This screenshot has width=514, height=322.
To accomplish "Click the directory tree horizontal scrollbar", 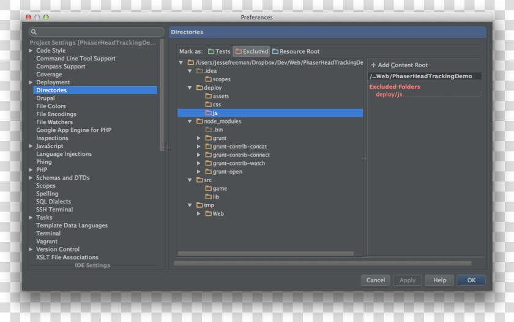I will tap(266, 254).
